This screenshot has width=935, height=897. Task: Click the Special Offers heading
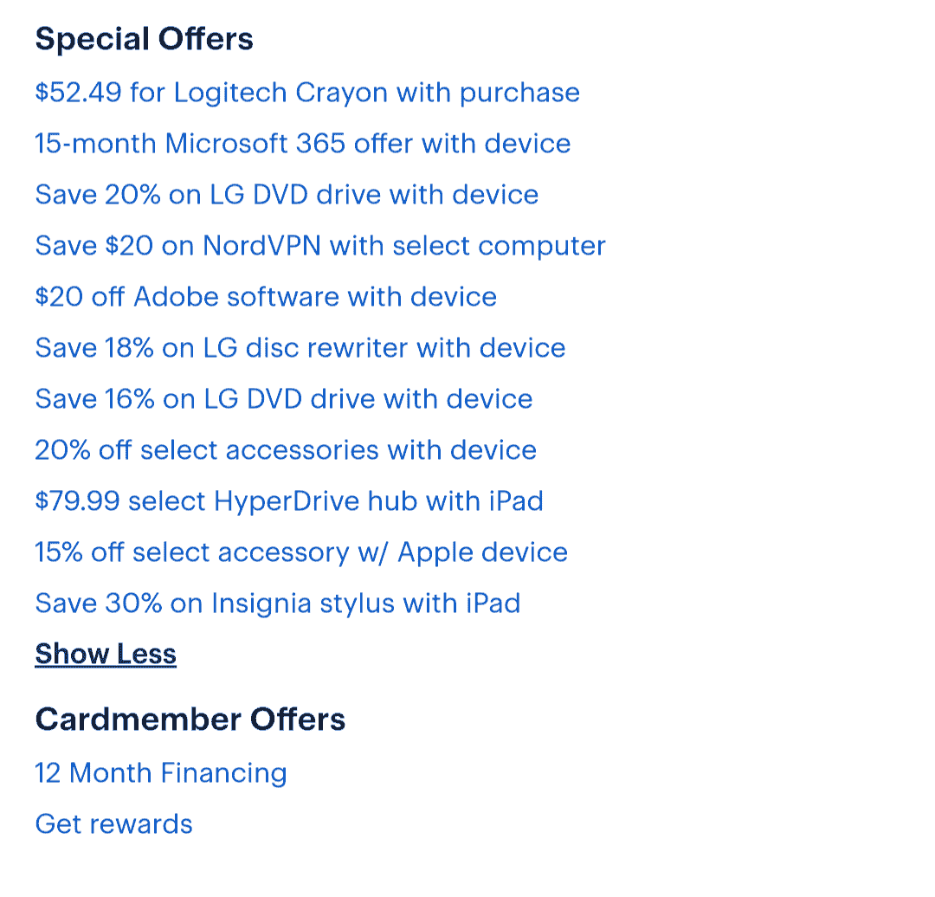145,40
